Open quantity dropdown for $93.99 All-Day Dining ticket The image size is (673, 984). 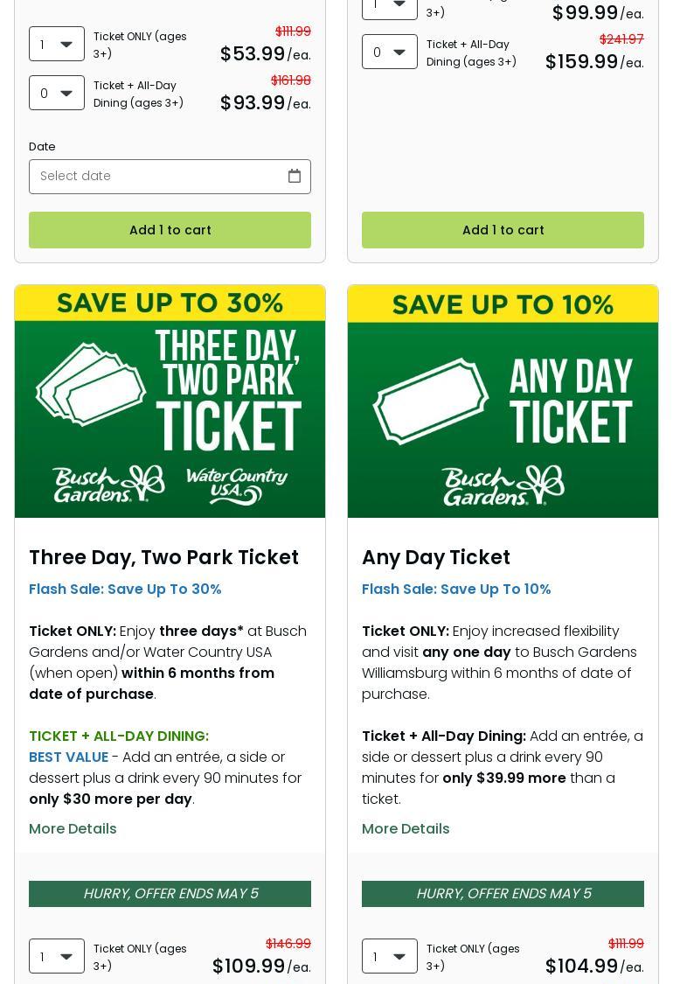pyautogui.click(x=57, y=93)
